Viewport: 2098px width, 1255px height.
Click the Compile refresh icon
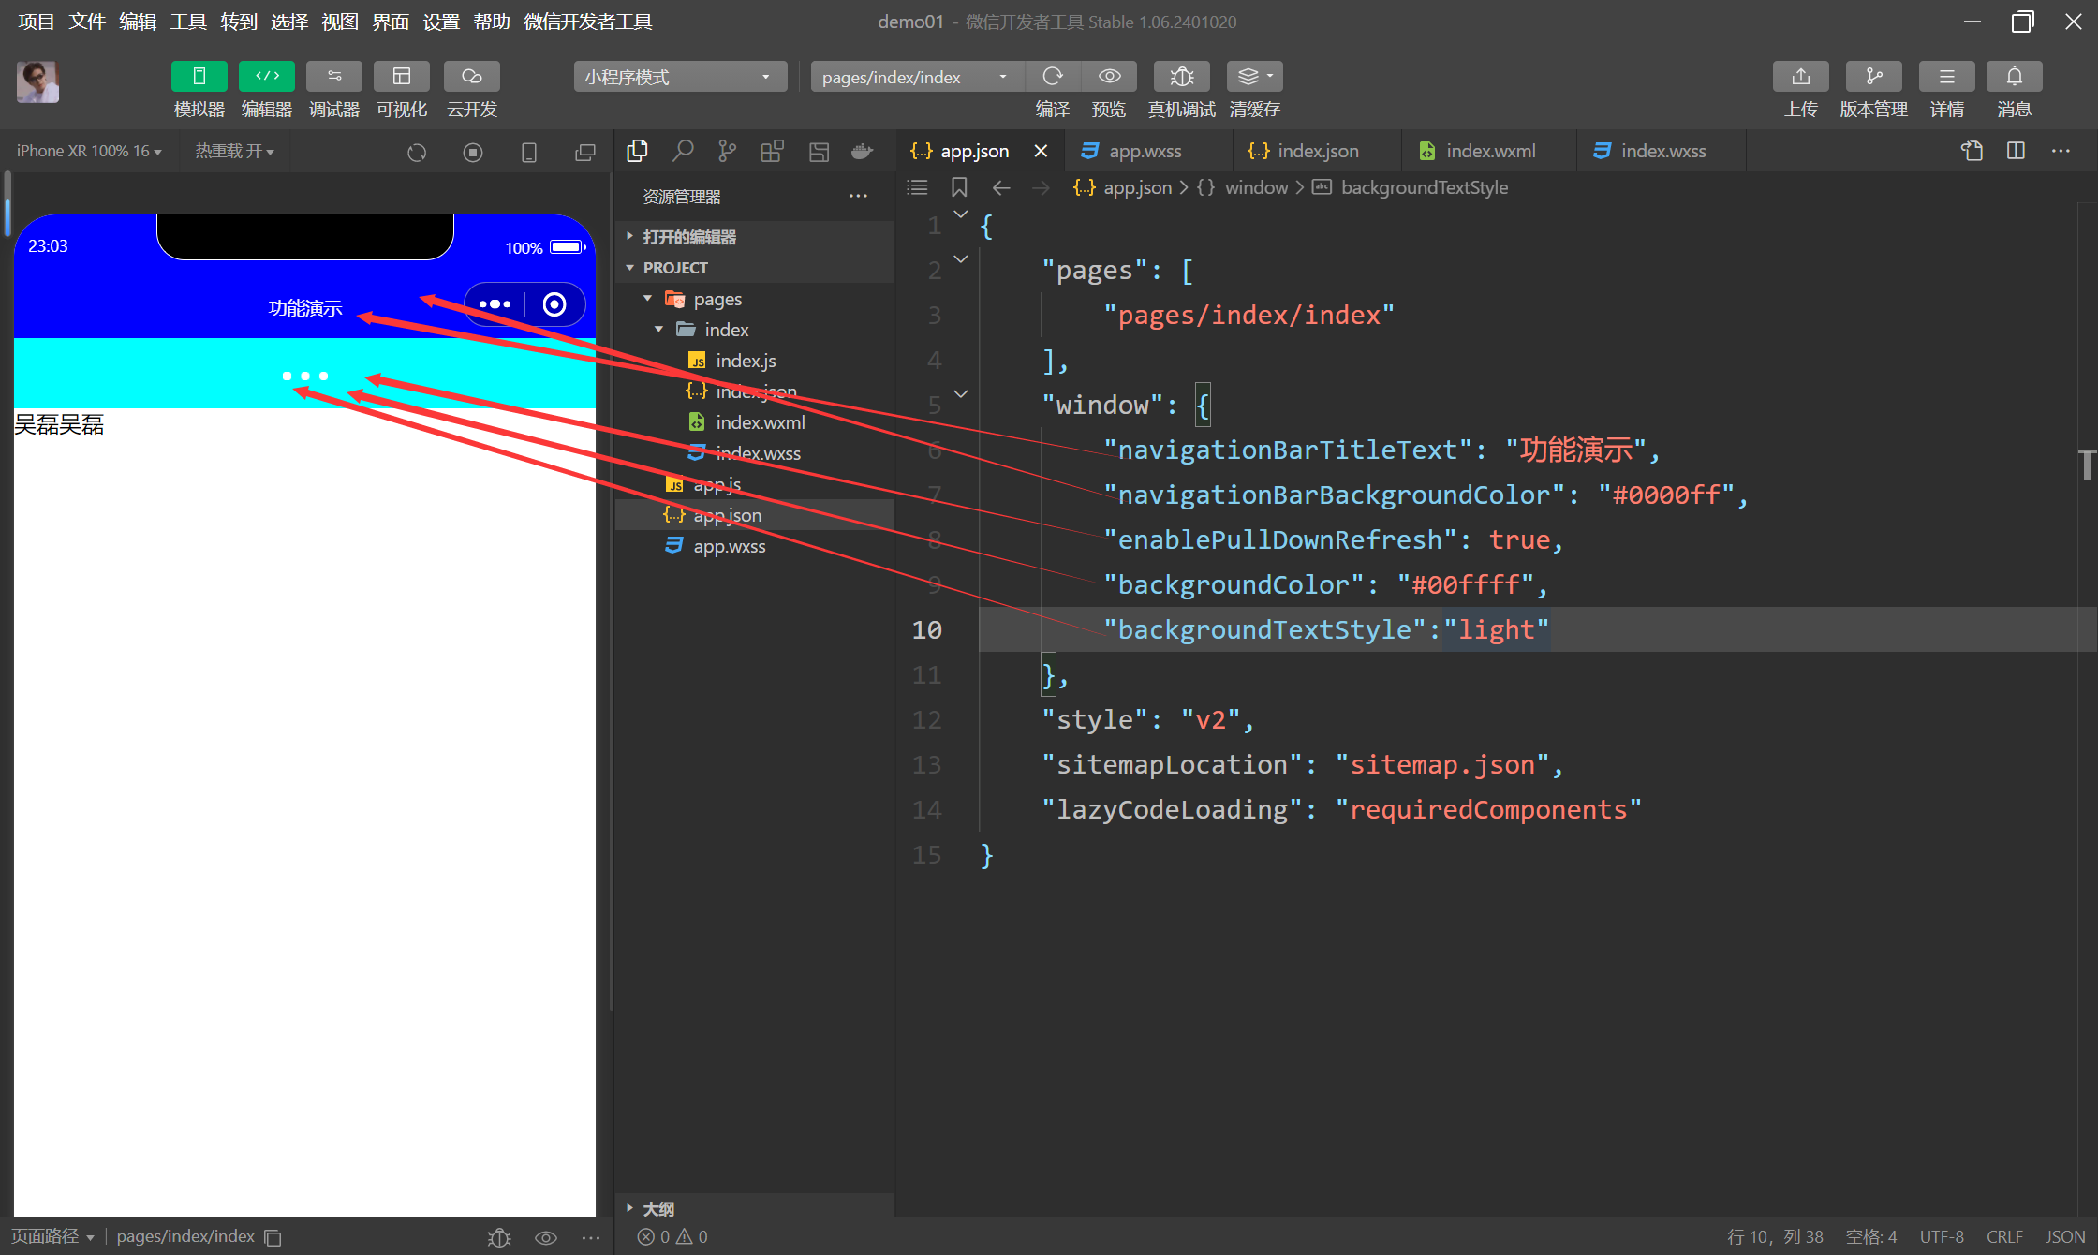point(1053,77)
